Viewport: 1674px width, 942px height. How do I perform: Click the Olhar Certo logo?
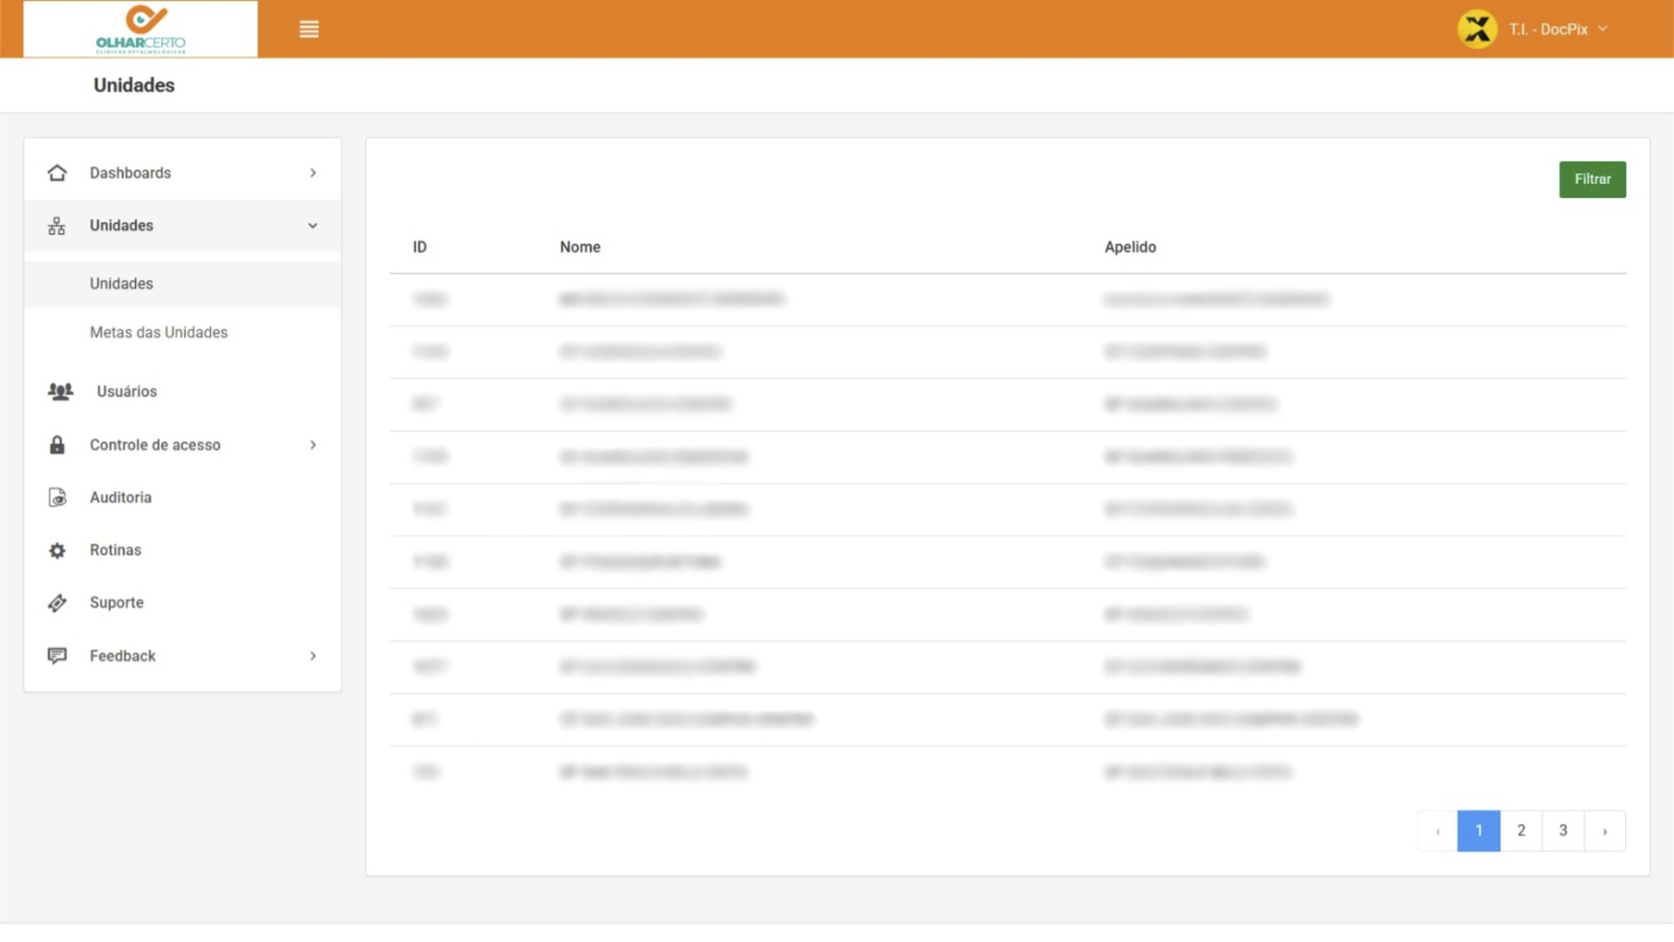point(140,29)
